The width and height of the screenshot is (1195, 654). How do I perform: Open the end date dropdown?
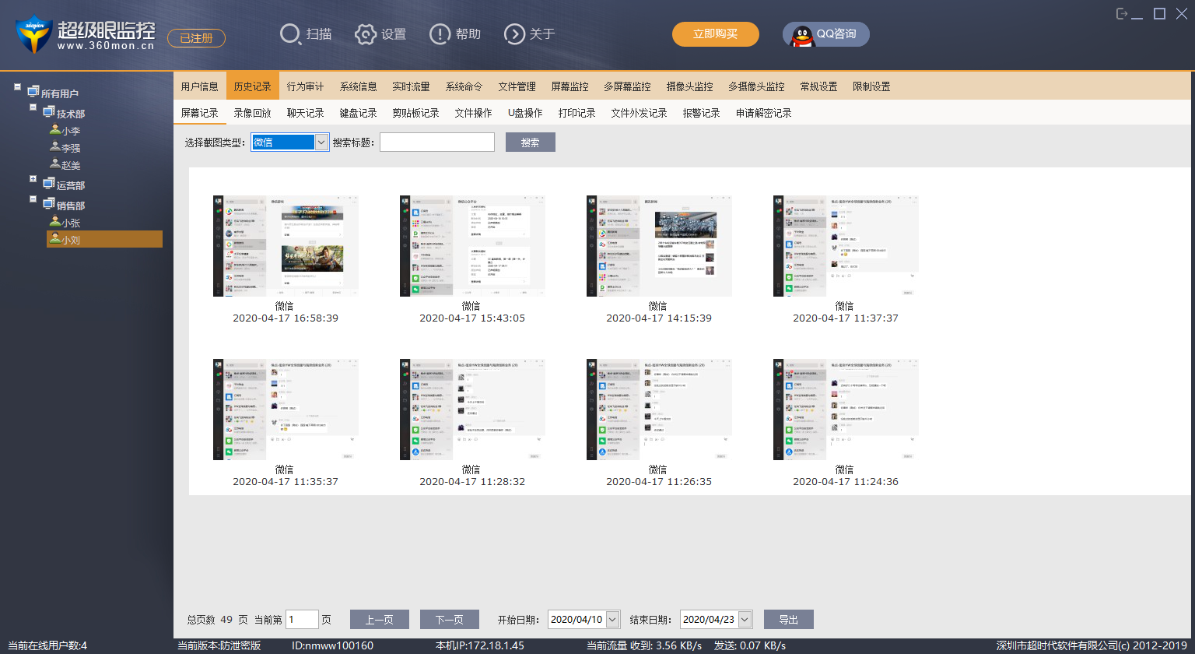(745, 620)
